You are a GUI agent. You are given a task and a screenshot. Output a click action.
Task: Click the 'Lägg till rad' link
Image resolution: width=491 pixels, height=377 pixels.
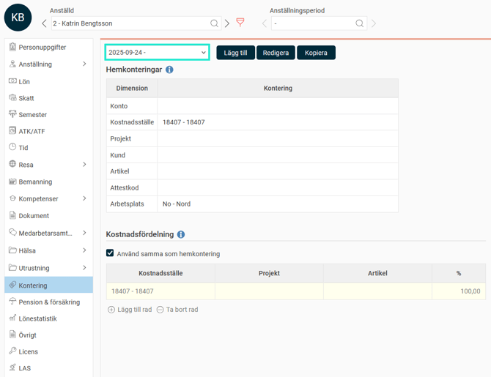[130, 310]
